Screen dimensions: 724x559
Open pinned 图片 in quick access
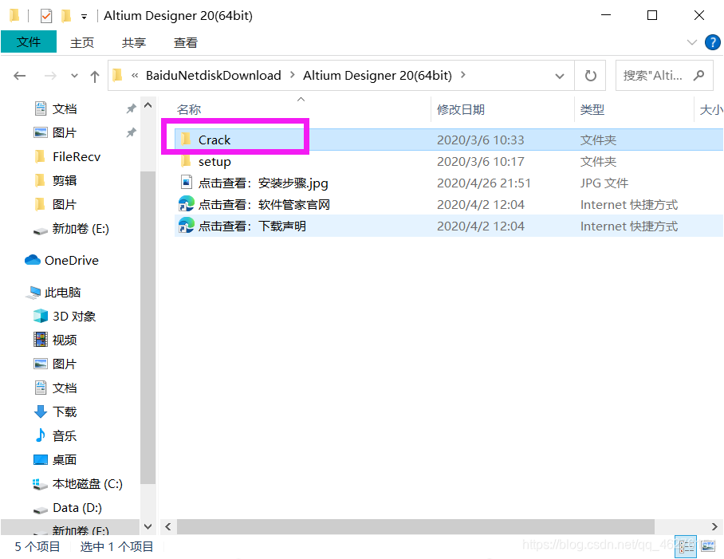[x=64, y=133]
